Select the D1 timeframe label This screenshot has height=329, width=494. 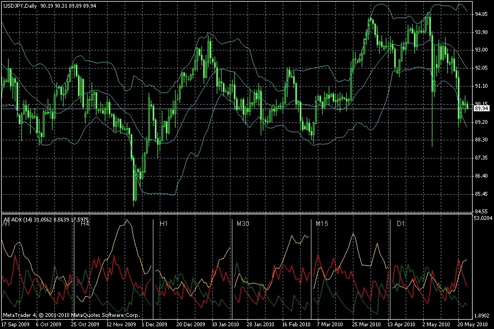(401, 224)
